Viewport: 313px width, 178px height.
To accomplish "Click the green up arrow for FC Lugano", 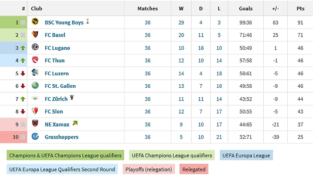I will pyautogui.click(x=23, y=48).
